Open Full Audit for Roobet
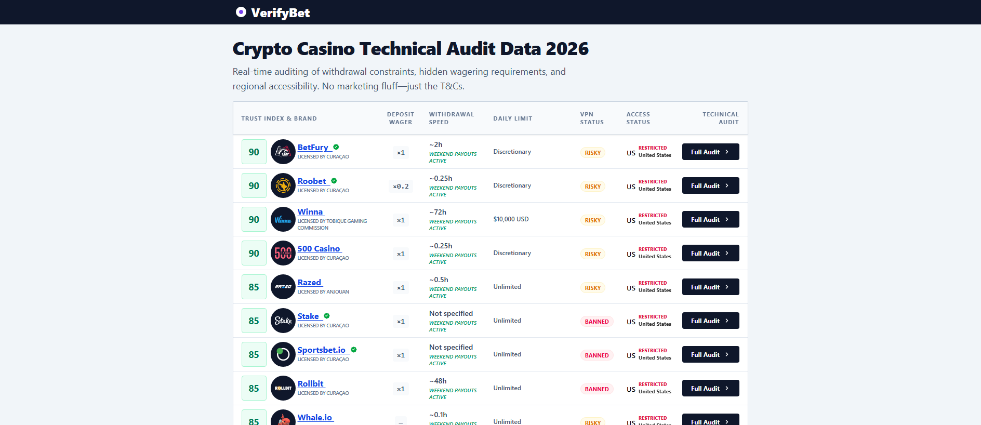 point(710,185)
